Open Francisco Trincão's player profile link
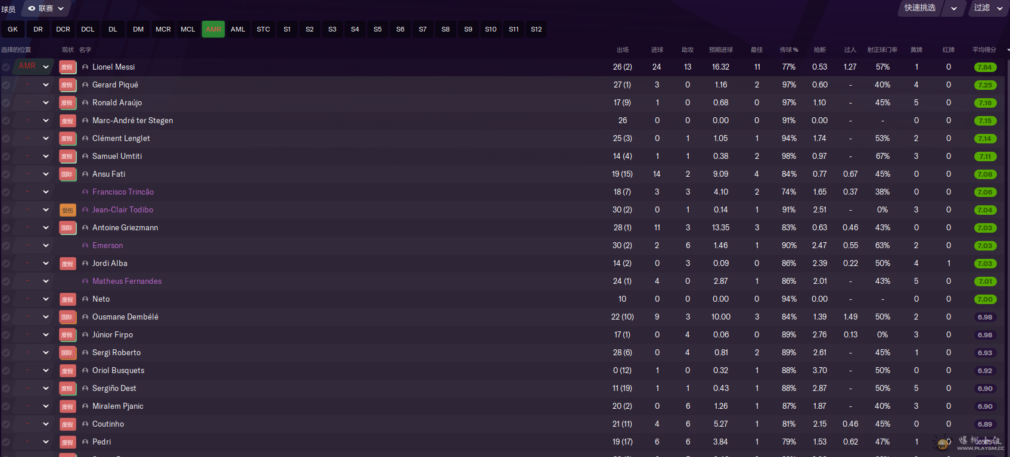The image size is (1010, 457). (123, 192)
